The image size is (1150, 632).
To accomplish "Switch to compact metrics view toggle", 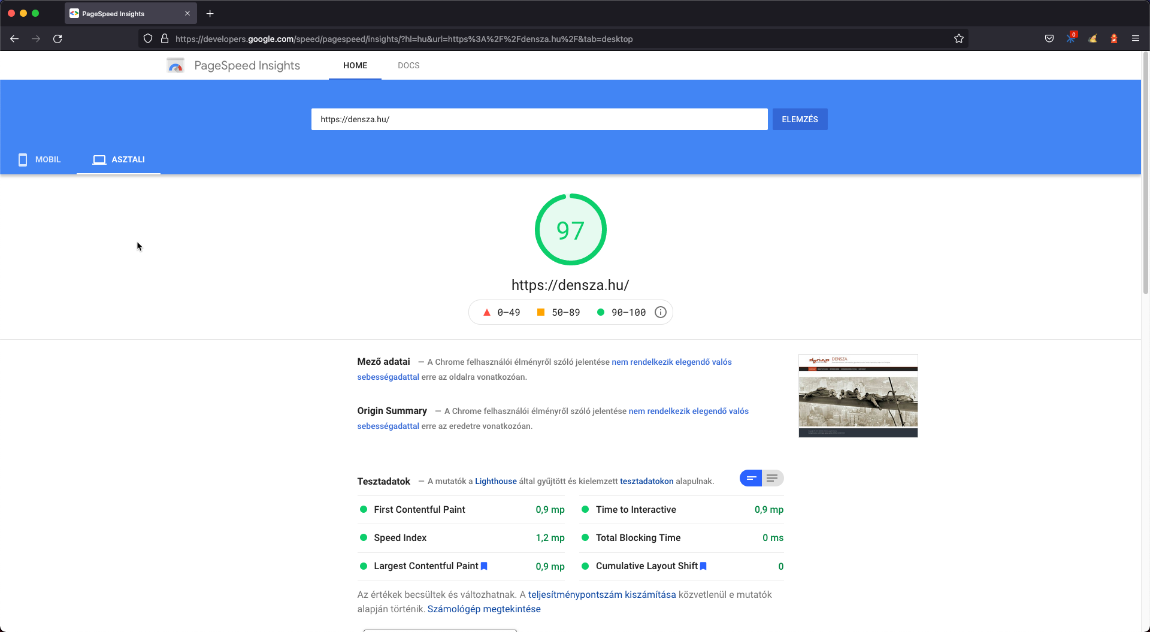I will 750,478.
